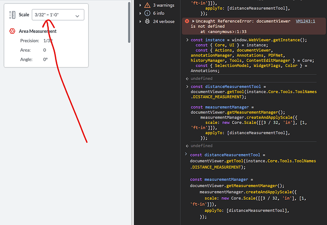This screenshot has width=327, height=225.
Task: Click the Precision value 1/32
Action: tap(48, 41)
